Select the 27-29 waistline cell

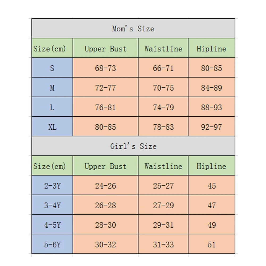tap(163, 205)
